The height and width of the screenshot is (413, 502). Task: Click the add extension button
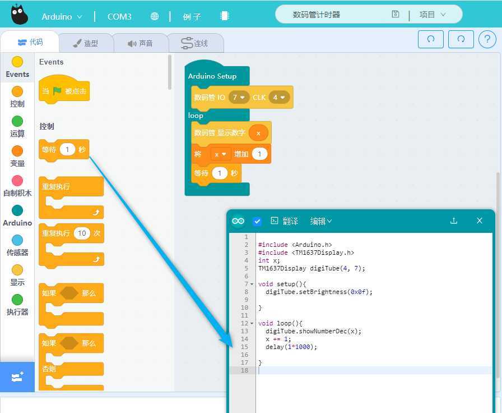(x=17, y=377)
